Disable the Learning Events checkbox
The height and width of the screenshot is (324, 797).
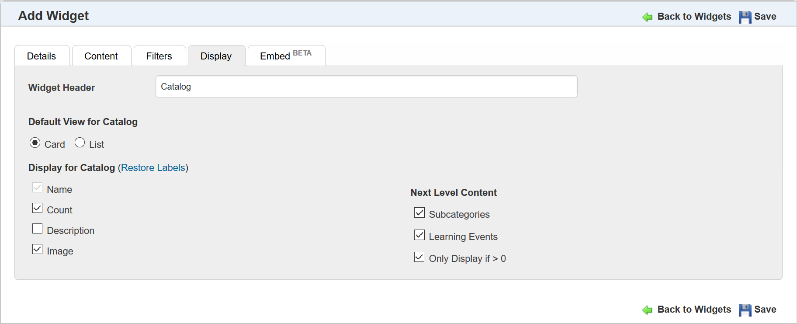point(419,235)
